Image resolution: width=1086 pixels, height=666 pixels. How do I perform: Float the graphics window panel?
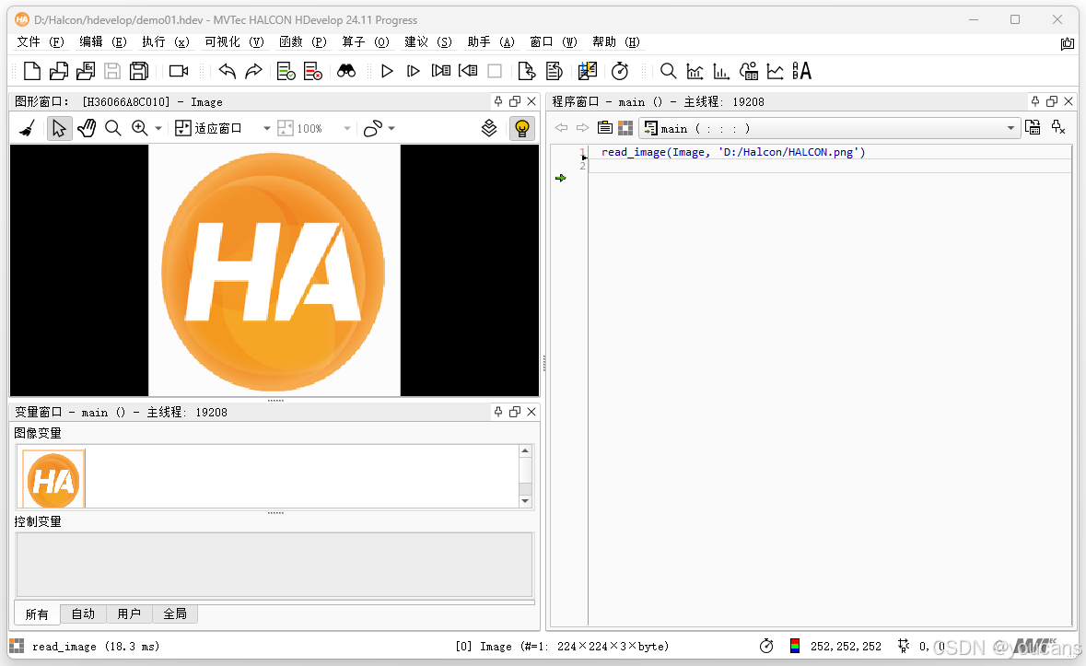click(515, 101)
